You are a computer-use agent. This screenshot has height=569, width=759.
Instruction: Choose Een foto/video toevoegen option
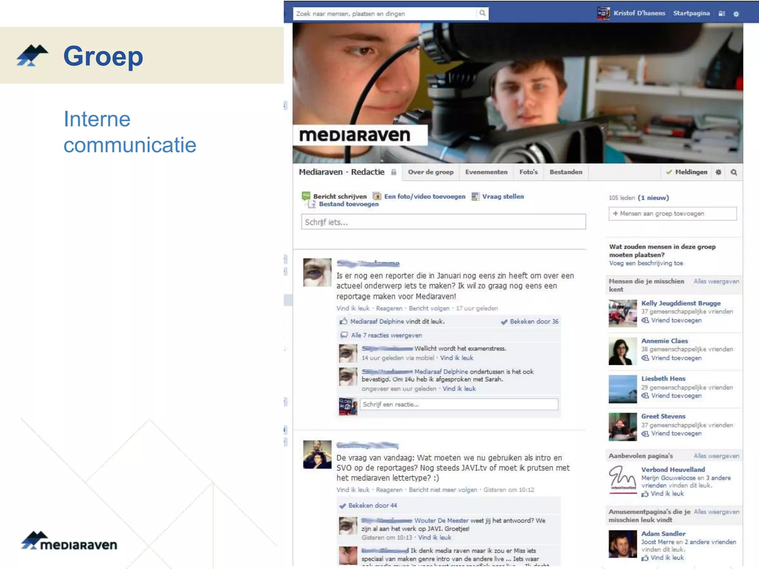click(x=425, y=196)
